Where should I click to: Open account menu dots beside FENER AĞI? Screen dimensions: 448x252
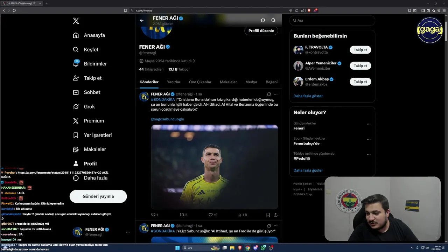128,232
